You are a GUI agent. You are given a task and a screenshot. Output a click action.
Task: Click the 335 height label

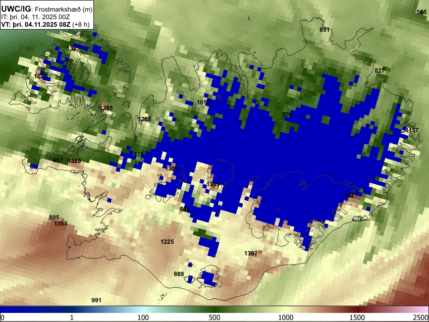(x=138, y=154)
